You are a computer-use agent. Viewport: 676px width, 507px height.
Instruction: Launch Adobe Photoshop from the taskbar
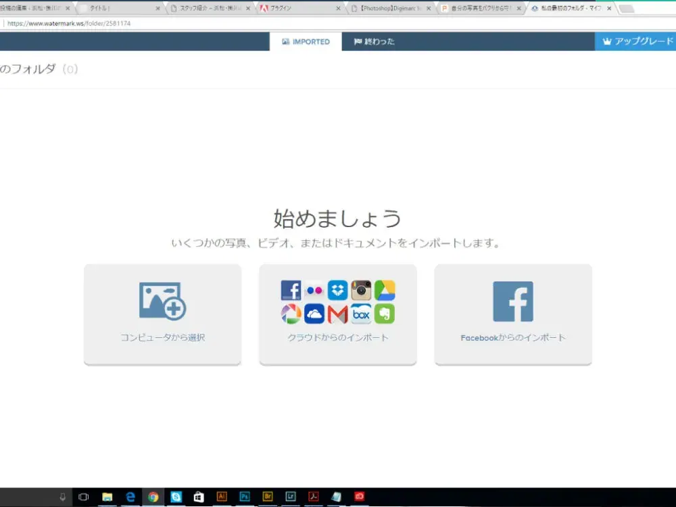click(245, 497)
